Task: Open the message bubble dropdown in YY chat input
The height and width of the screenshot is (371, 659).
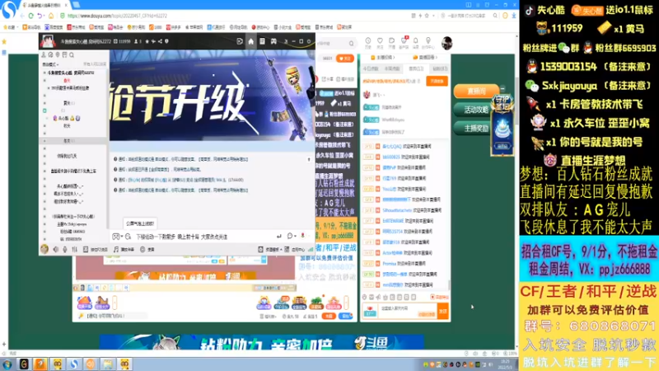Action: (292, 236)
